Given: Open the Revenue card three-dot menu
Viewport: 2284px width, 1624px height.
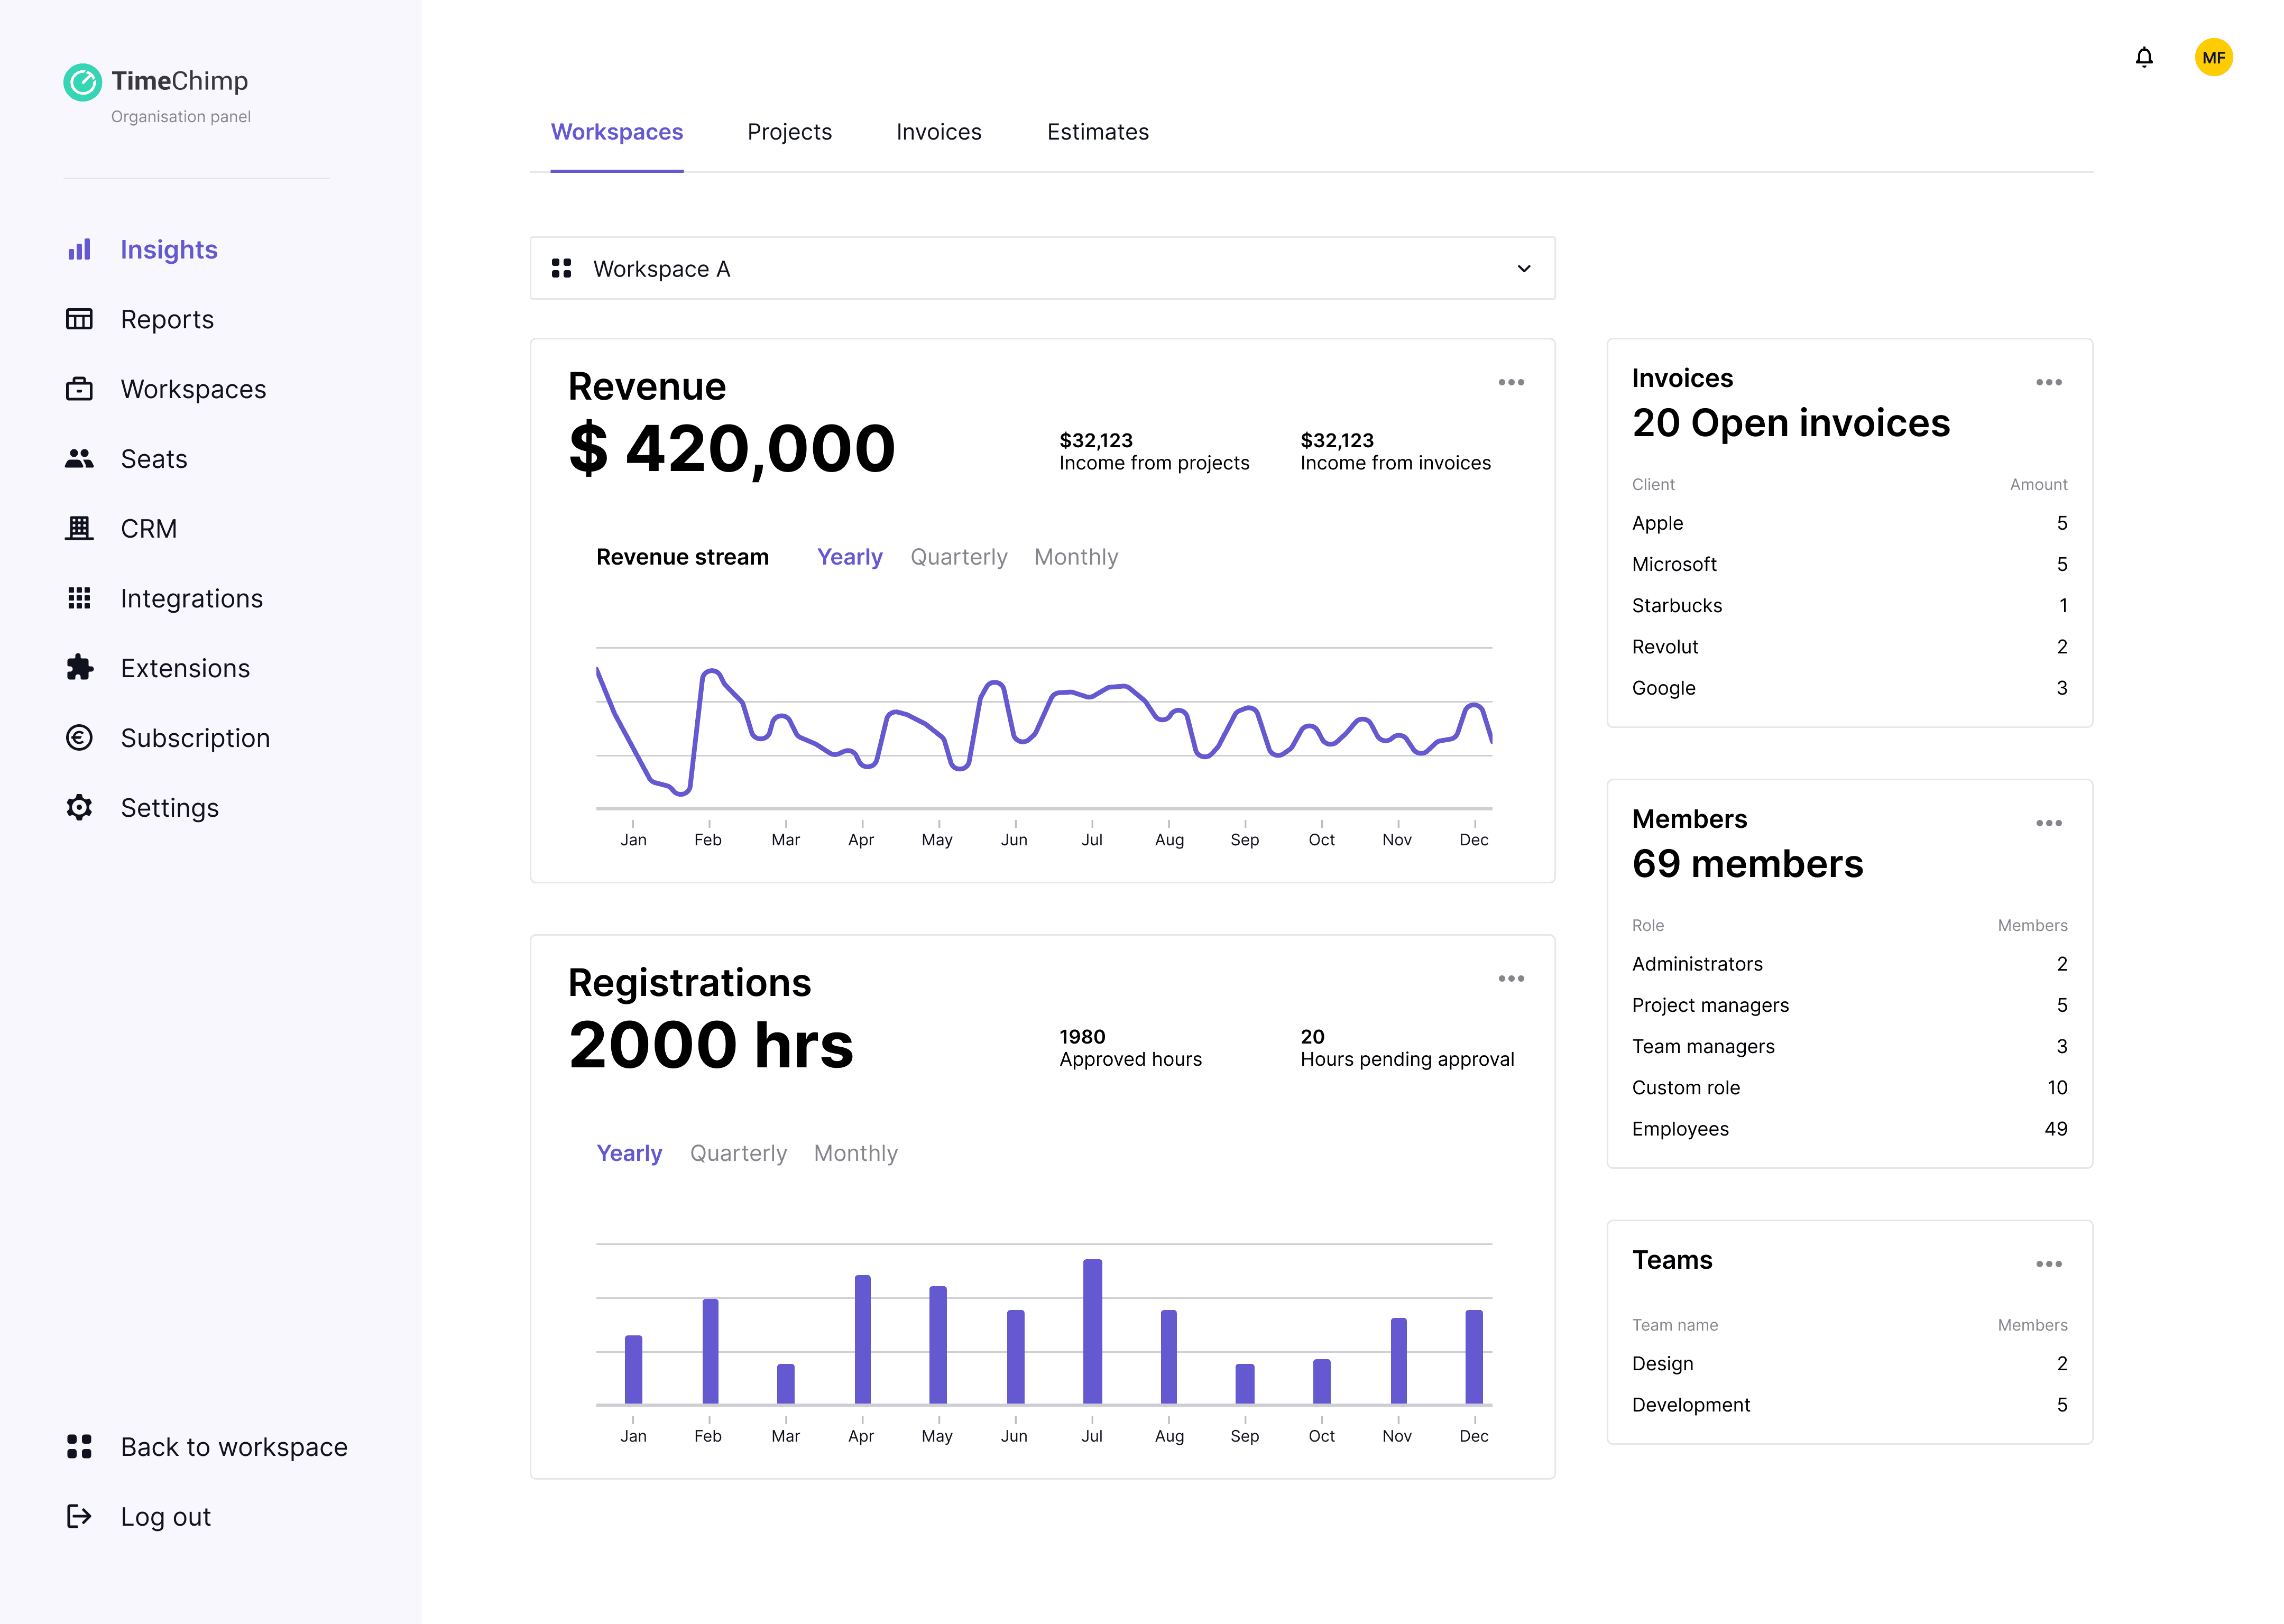Looking at the screenshot, I should (x=1510, y=382).
